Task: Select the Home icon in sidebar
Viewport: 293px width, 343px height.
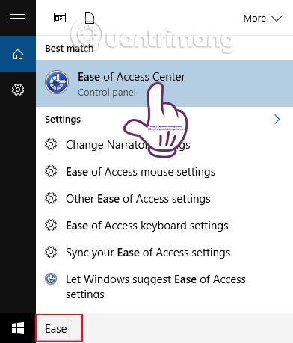Action: click(x=18, y=54)
